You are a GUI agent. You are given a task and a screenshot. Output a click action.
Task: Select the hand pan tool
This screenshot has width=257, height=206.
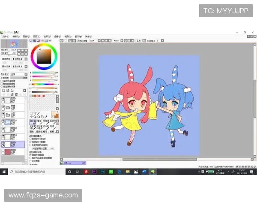(x=42, y=117)
